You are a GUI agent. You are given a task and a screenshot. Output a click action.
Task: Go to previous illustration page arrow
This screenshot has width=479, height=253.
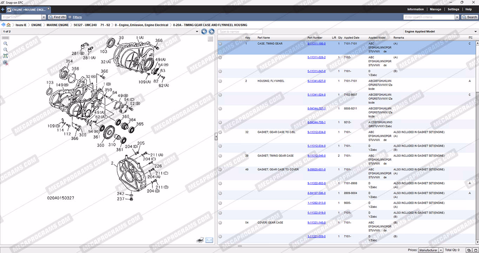click(x=204, y=31)
